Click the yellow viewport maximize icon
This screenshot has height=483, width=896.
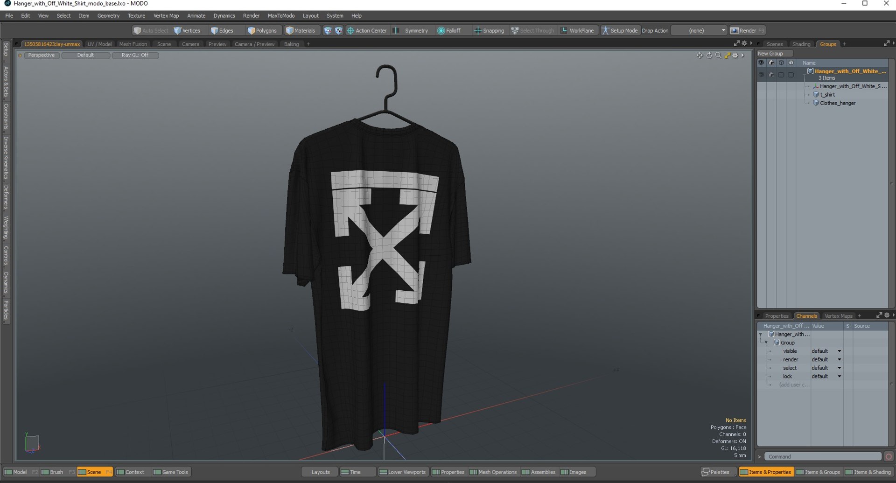[727, 56]
